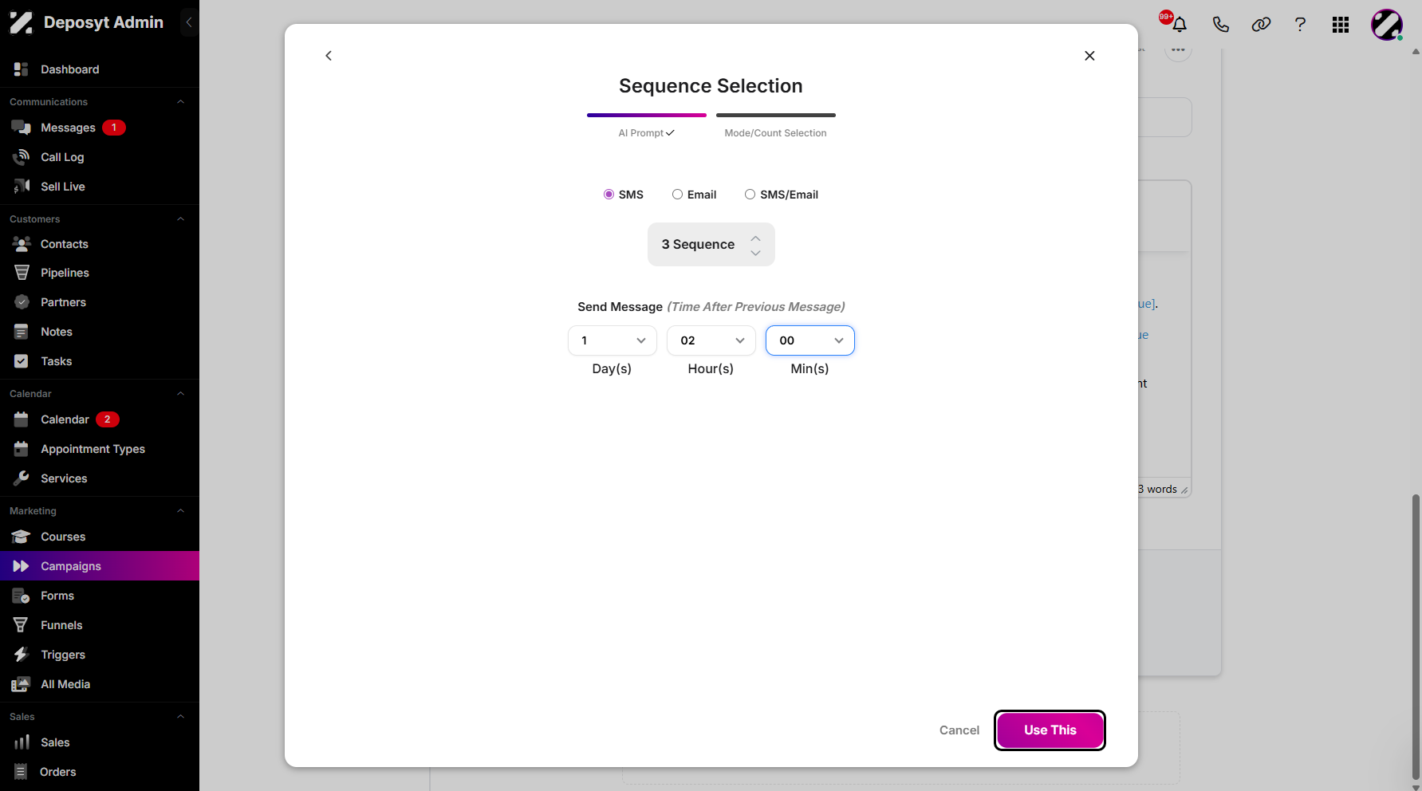Open the user profile avatar

[1387, 25]
